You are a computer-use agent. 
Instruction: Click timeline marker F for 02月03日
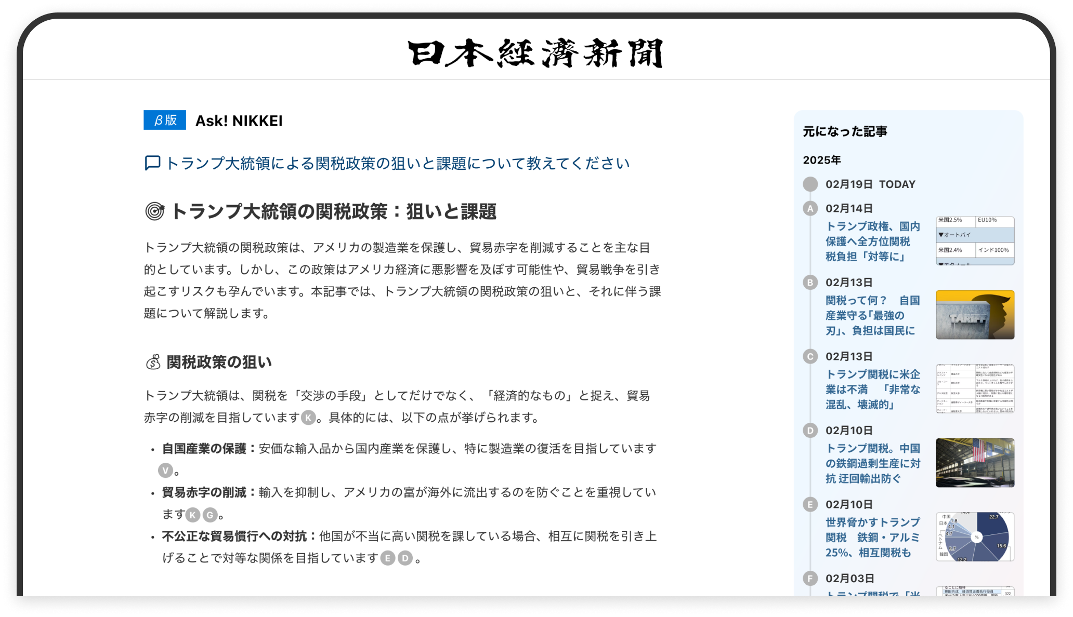point(810,579)
